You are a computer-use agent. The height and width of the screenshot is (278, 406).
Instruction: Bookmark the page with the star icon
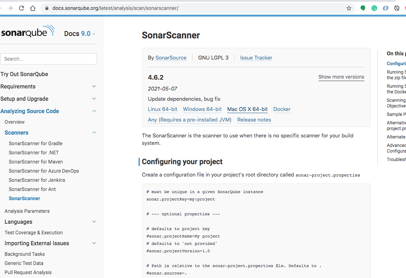[349, 8]
